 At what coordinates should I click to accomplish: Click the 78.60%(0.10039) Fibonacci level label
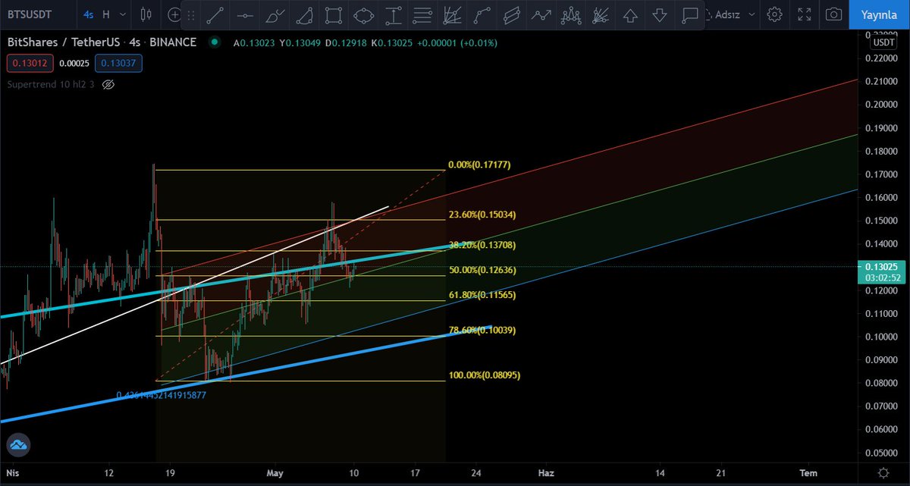coord(482,330)
